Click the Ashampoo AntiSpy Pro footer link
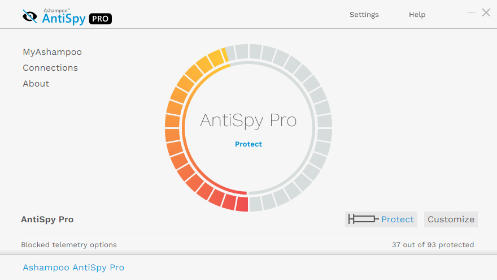Viewport: 497px width, 280px height. (x=73, y=268)
